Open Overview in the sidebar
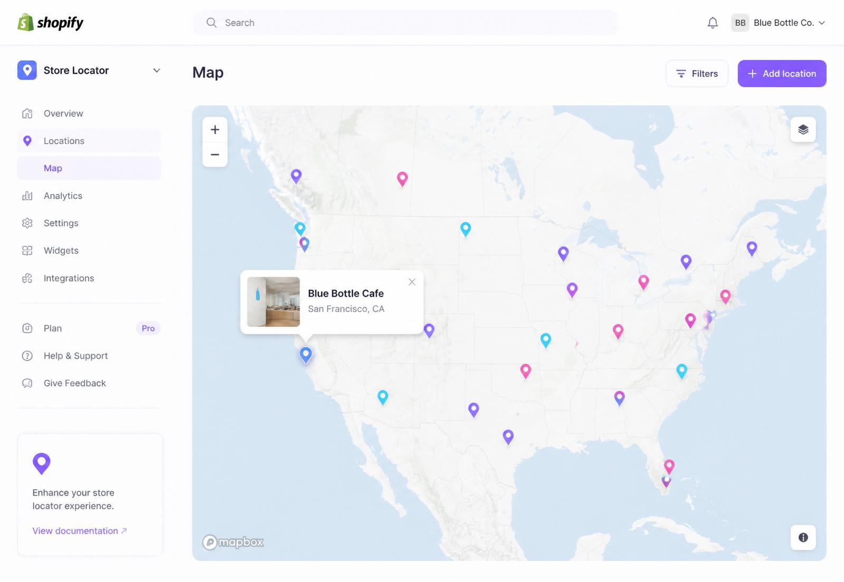This screenshot has width=844, height=582. click(89, 113)
